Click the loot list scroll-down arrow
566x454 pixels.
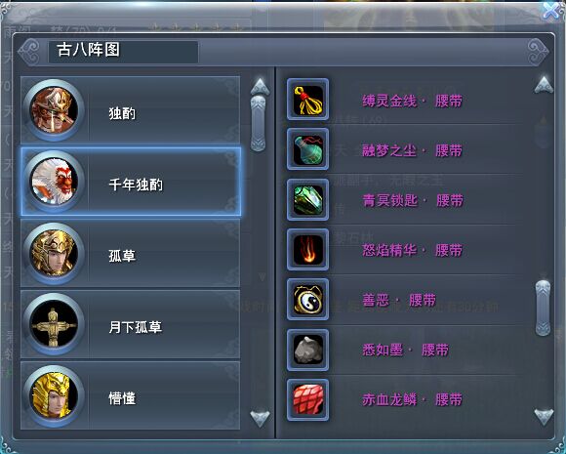(544, 417)
